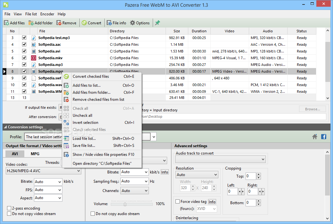Open the Channels Auto dropdown
333x224 pixels.
(x=134, y=191)
